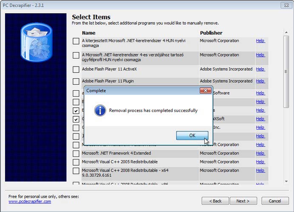Click the "Removal process has completed successfully" message
Image resolution: width=294 pixels, height=212 pixels.
[x=153, y=110]
